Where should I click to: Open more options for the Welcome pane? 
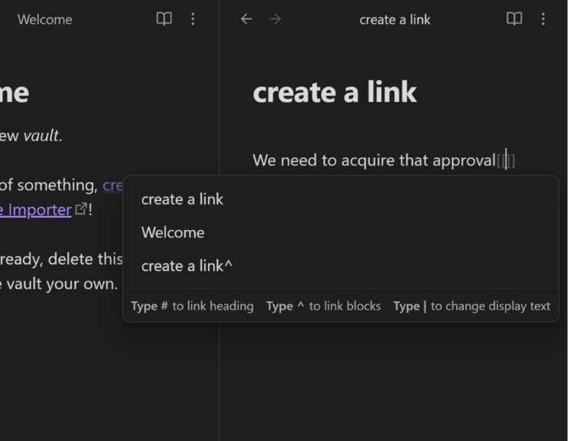point(193,19)
